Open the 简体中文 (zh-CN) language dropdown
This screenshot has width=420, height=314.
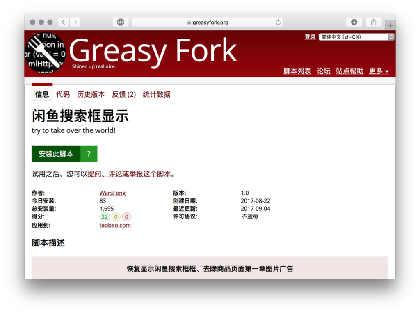pyautogui.click(x=356, y=37)
